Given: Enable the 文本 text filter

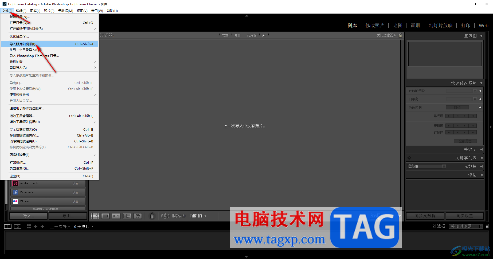Looking at the screenshot, I should tap(225, 35).
